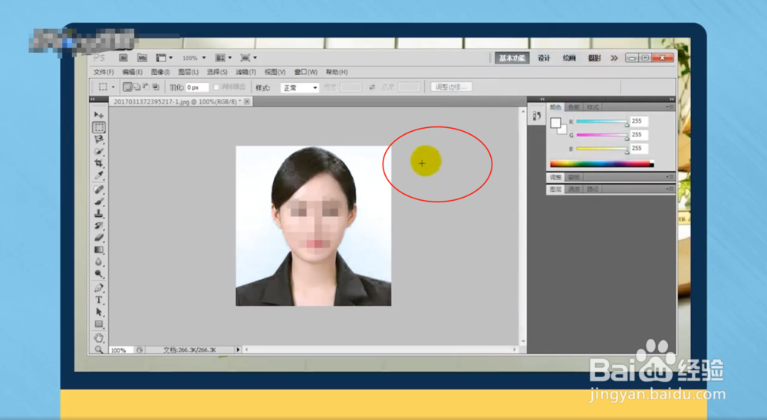
Task: Open the History panel icon
Action: (537, 116)
